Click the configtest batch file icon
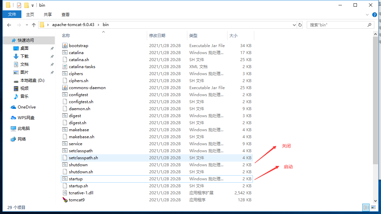This screenshot has width=381, height=214. pyautogui.click(x=65, y=95)
